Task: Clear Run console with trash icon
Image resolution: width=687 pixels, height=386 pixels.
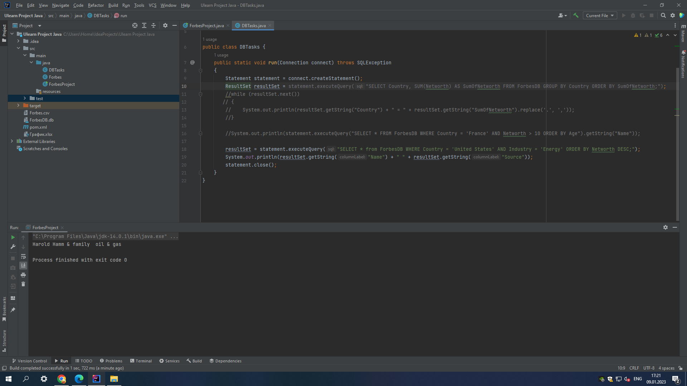Action: pos(23,284)
